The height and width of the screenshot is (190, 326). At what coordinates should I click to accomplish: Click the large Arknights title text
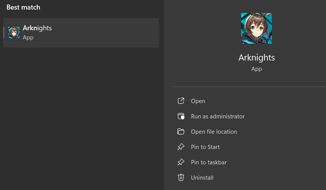point(256,58)
